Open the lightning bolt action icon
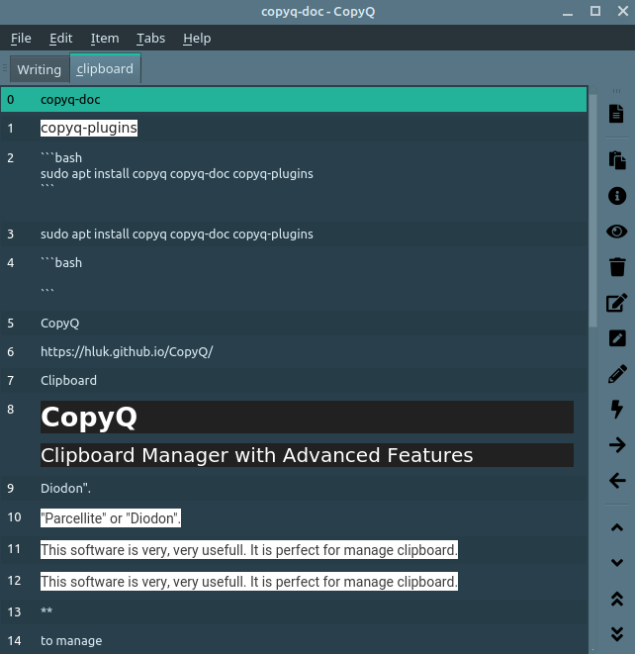 click(x=617, y=409)
